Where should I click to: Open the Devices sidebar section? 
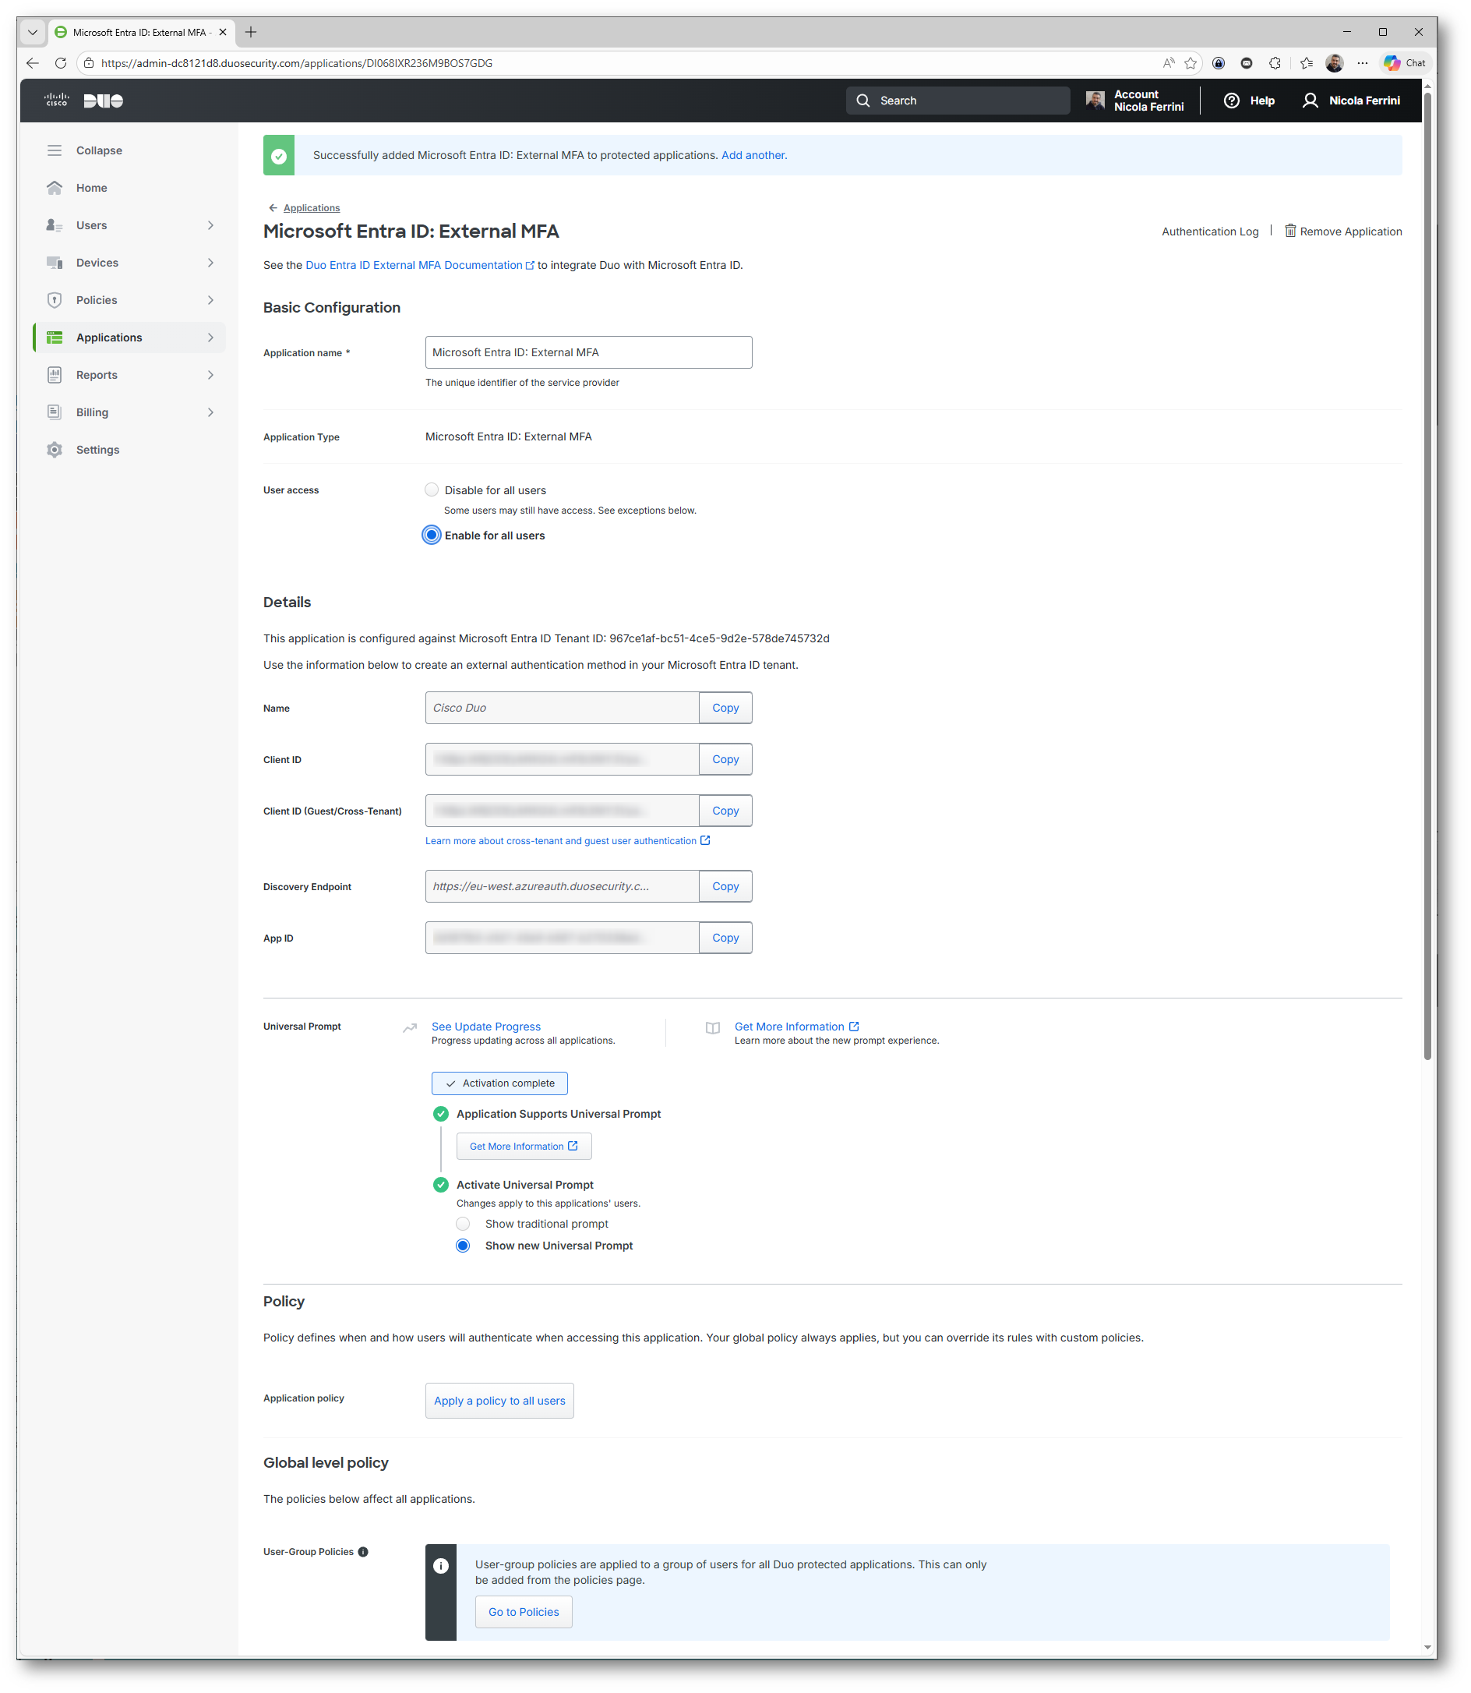[x=129, y=263]
